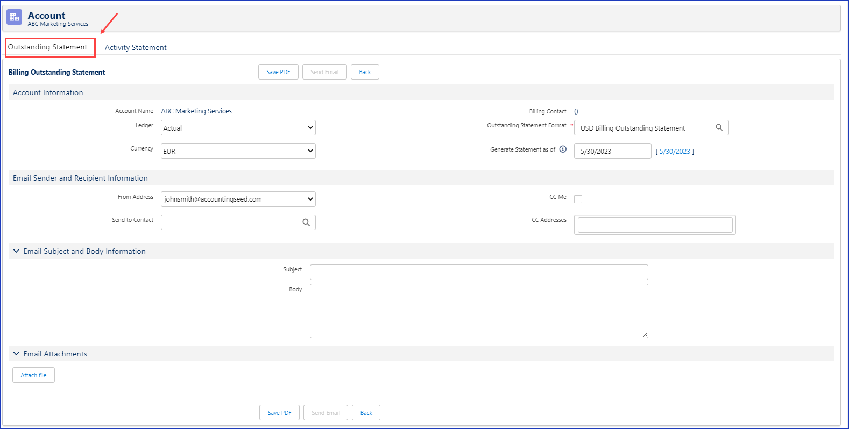Click info icon beside Generate Statement as of
Image resolution: width=849 pixels, height=429 pixels.
[x=563, y=149]
